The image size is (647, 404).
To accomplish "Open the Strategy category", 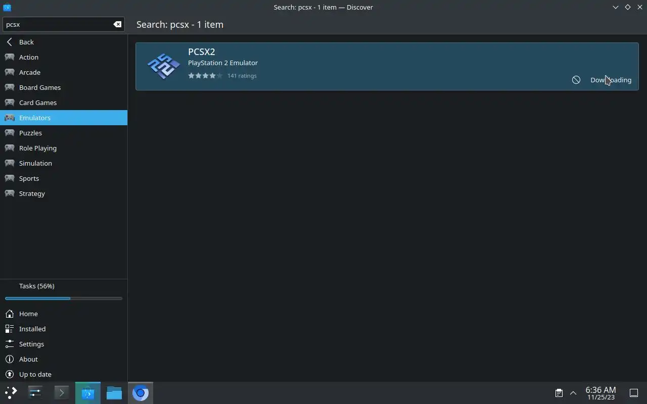I will pos(64,193).
